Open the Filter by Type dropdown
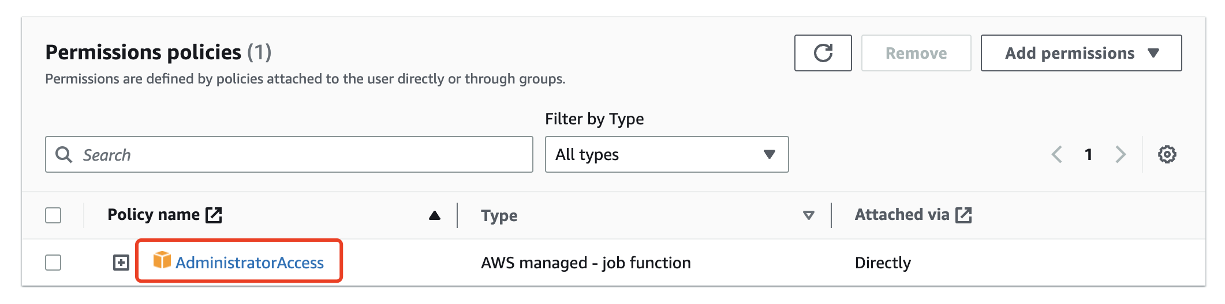Screen dimensions: 1225x304 [x=666, y=154]
